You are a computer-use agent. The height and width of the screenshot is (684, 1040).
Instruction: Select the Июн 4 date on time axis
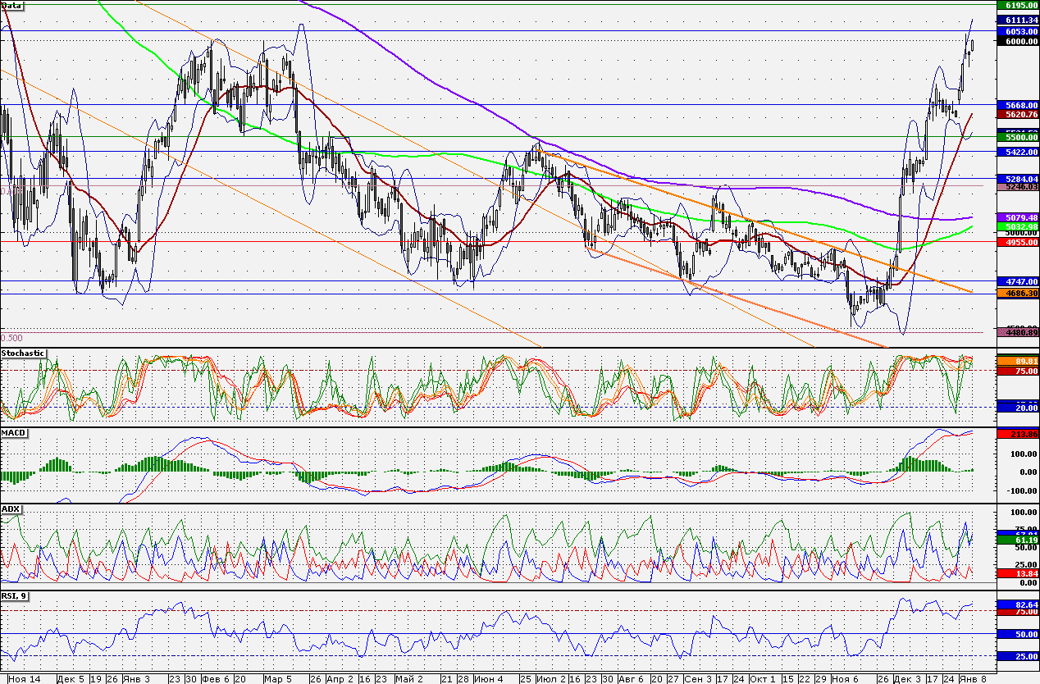[489, 679]
